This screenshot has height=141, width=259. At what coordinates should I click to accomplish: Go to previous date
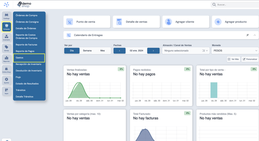119,51
